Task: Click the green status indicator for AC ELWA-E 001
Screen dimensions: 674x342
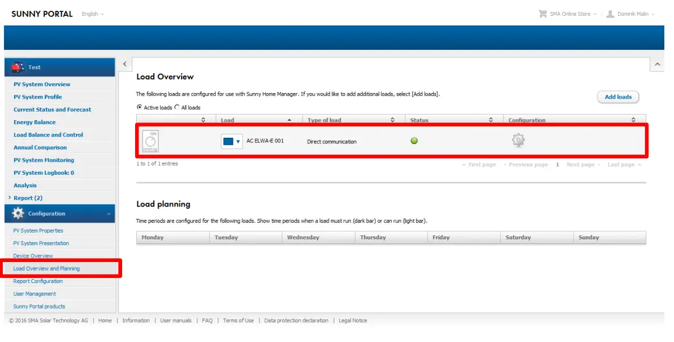Action: 414,140
